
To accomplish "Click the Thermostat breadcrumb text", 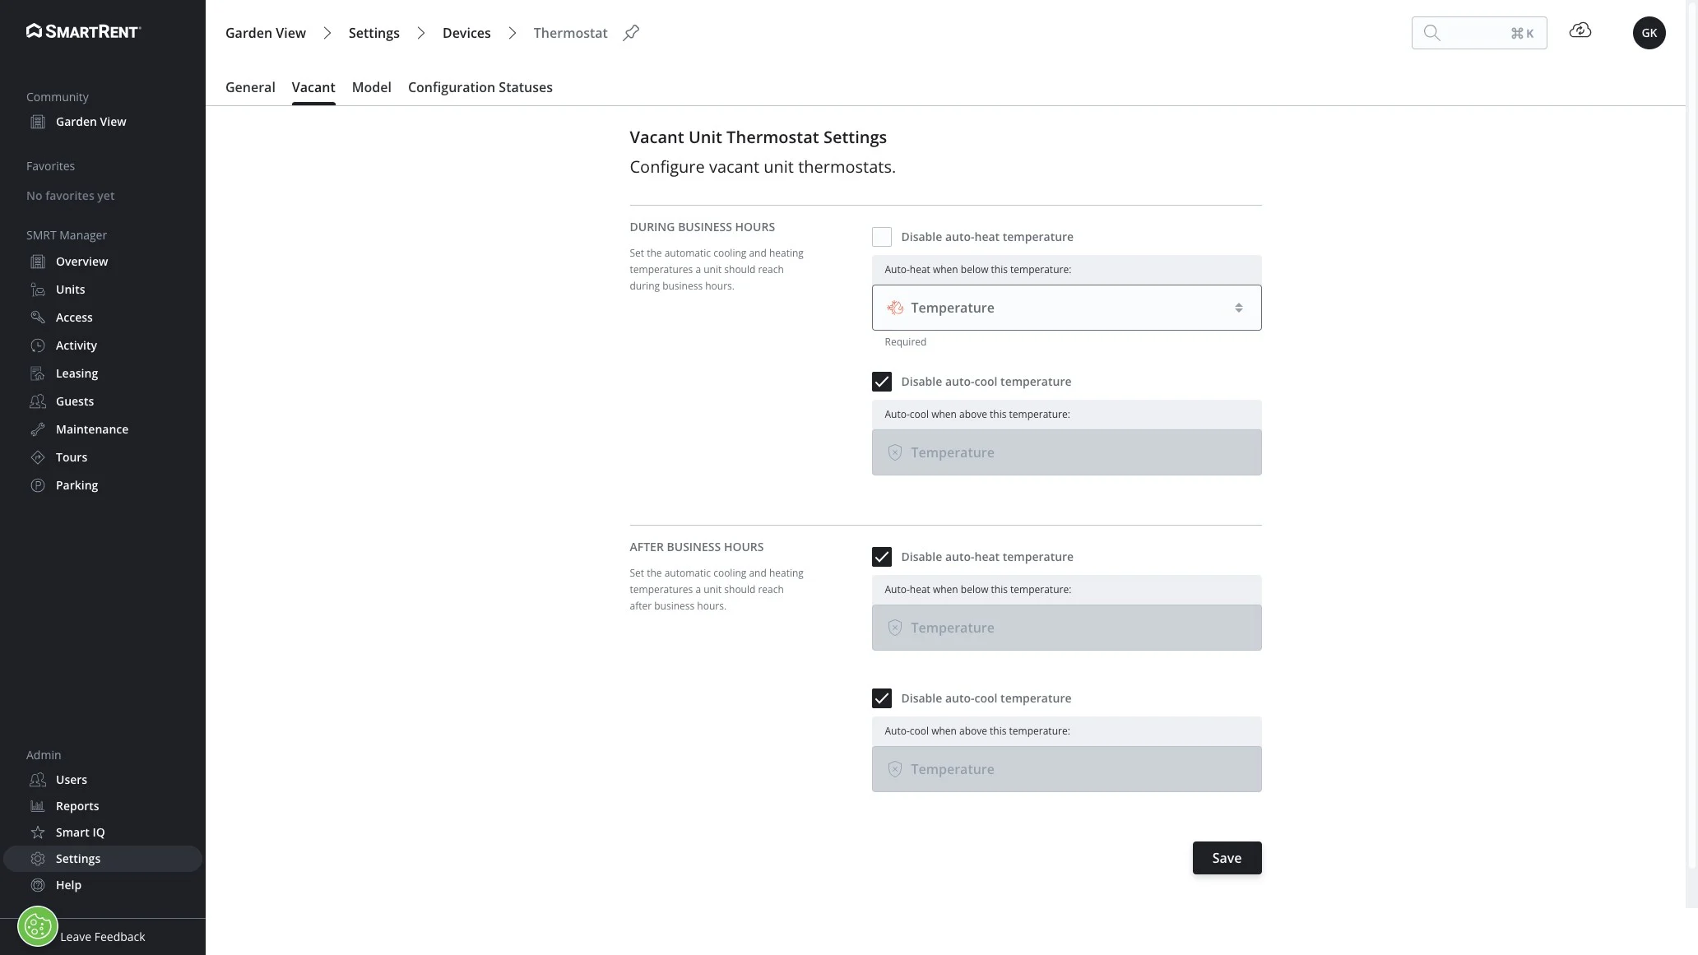I will pos(570,33).
